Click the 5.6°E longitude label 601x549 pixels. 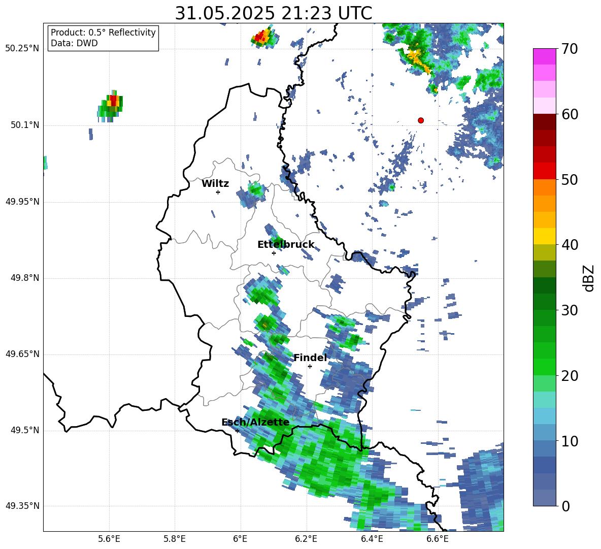point(109,539)
